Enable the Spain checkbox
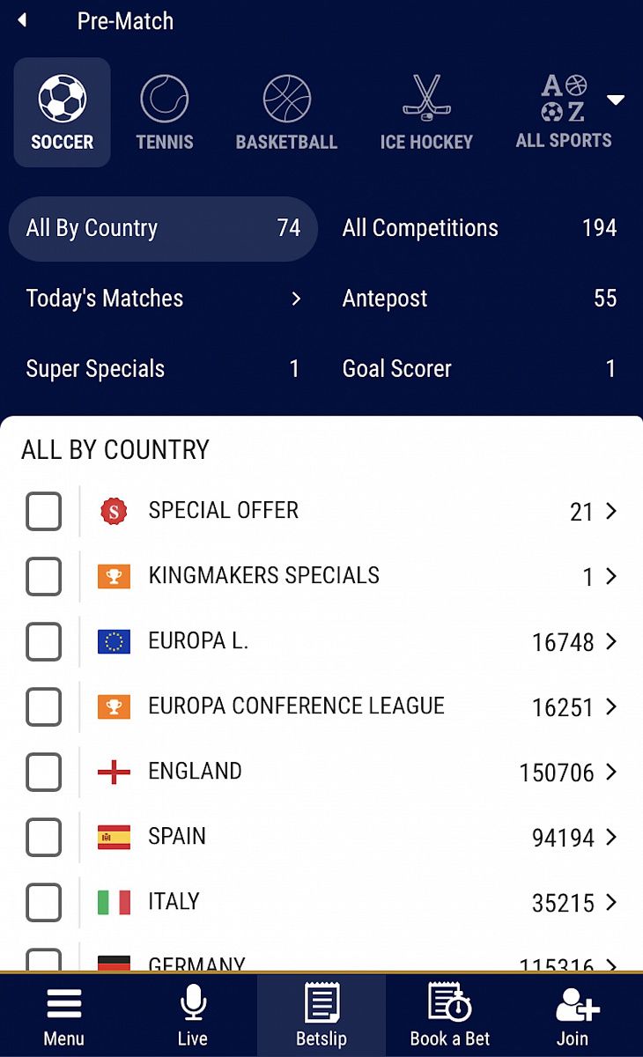The height and width of the screenshot is (1057, 643). pos(44,838)
